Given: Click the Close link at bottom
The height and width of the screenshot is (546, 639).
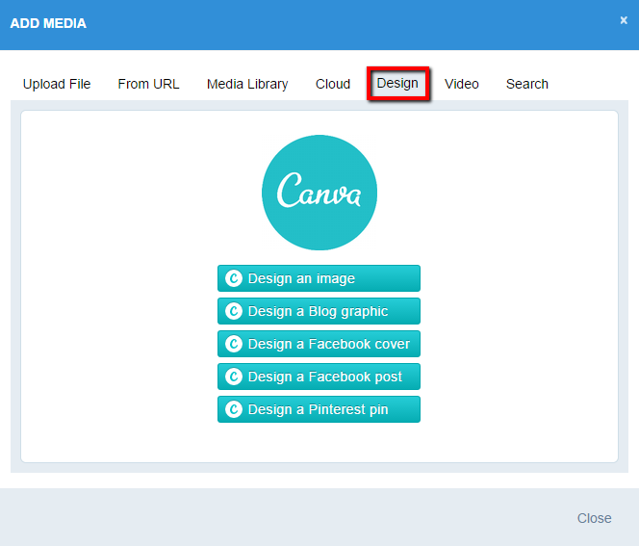Looking at the screenshot, I should (x=594, y=518).
